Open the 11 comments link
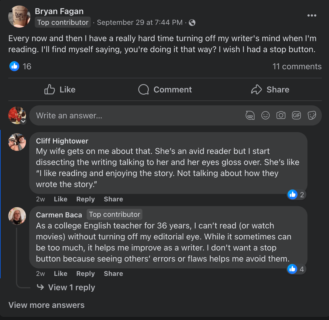 [297, 66]
